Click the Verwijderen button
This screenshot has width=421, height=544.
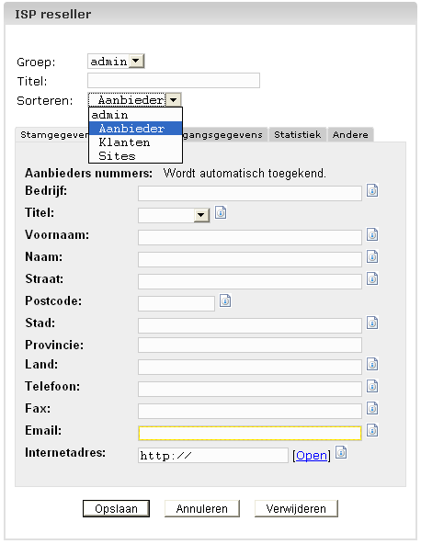pos(296,508)
